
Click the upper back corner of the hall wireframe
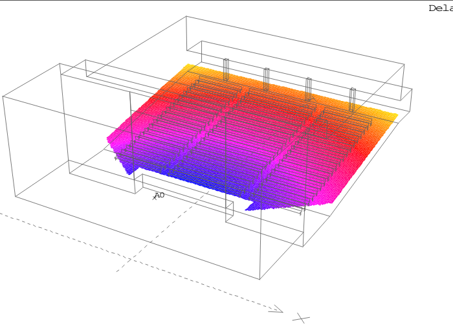tap(186, 17)
